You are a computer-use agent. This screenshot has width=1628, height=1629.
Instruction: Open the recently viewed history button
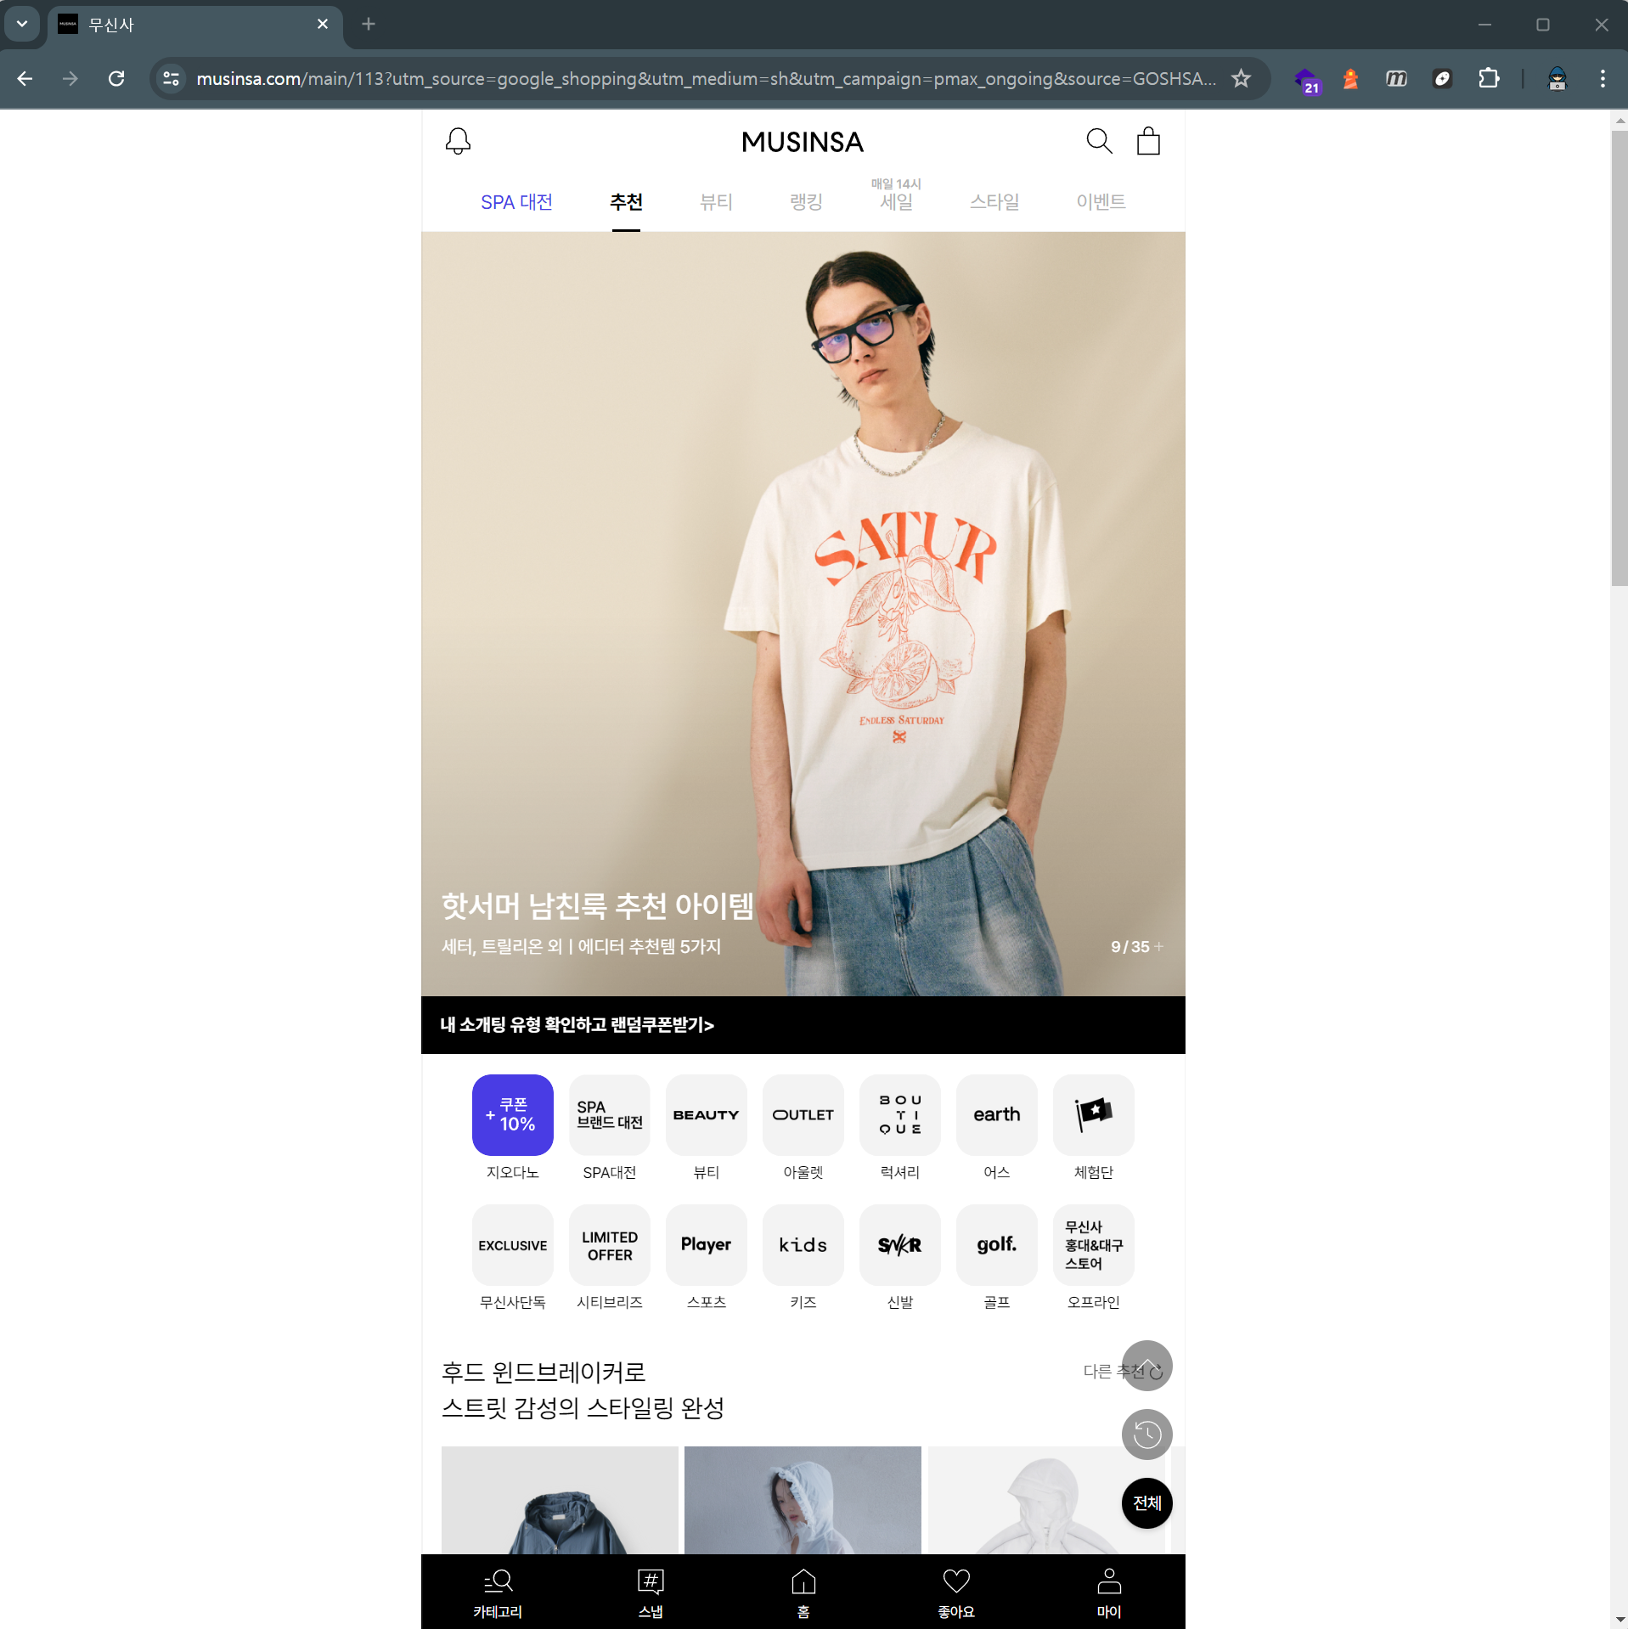[1147, 1435]
